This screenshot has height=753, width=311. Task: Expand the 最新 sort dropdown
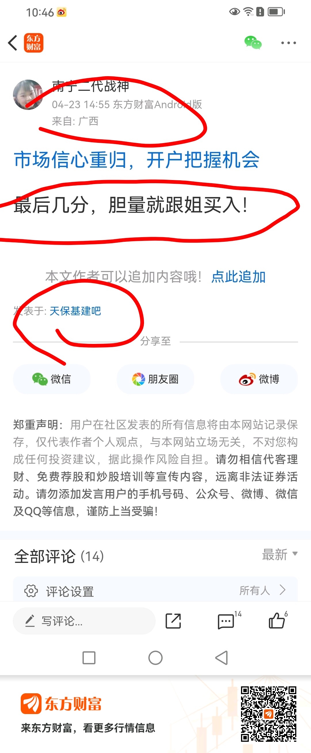tap(280, 555)
